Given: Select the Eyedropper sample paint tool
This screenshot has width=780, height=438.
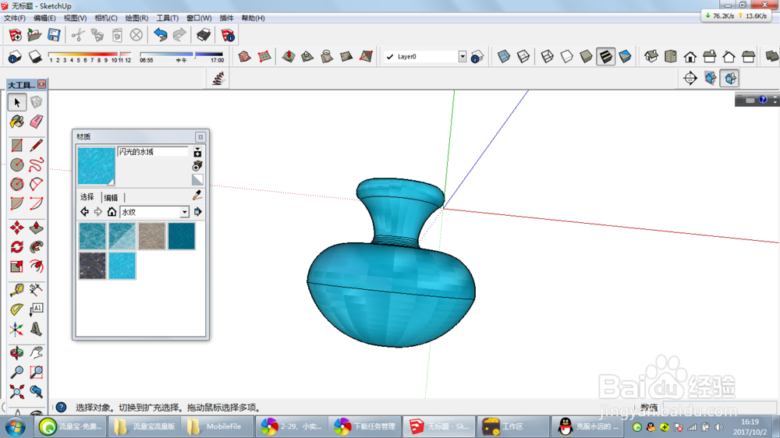Looking at the screenshot, I should pyautogui.click(x=197, y=196).
